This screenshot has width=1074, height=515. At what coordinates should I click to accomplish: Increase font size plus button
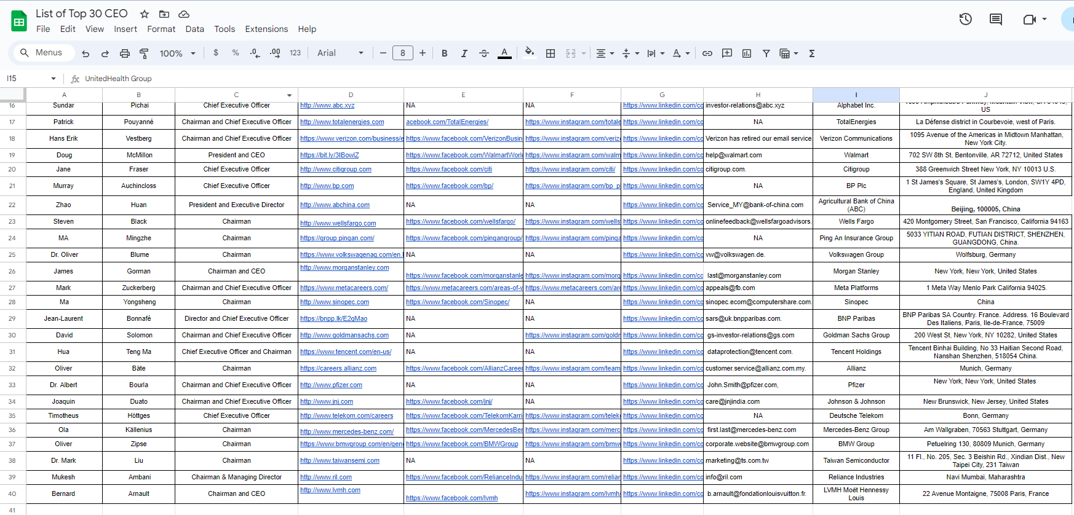(423, 53)
